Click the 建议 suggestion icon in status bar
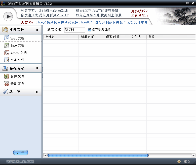The height and width of the screenshot is (165, 196). [179, 161]
